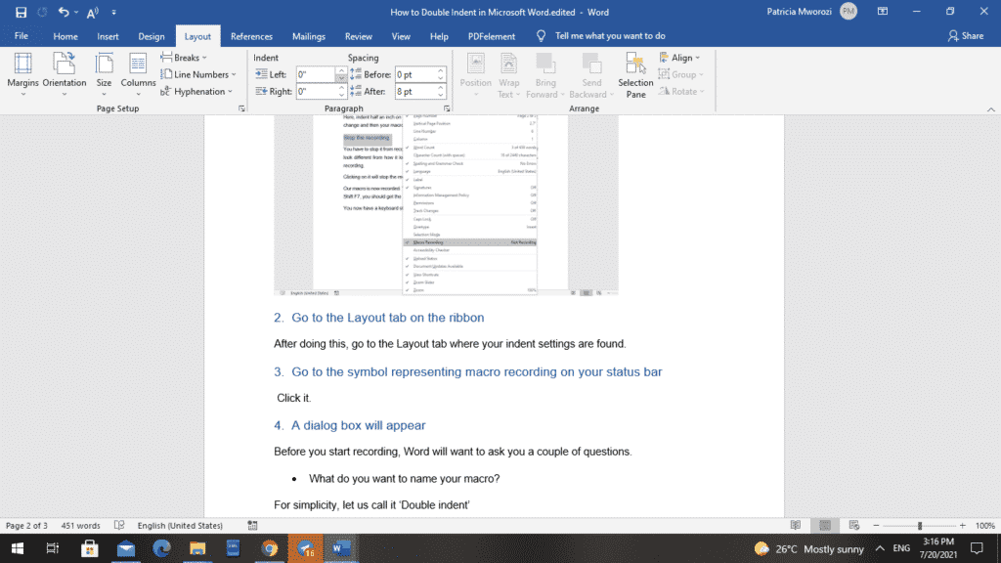The image size is (1001, 563).
Task: Click the proofing check icon in status bar
Action: [119, 525]
